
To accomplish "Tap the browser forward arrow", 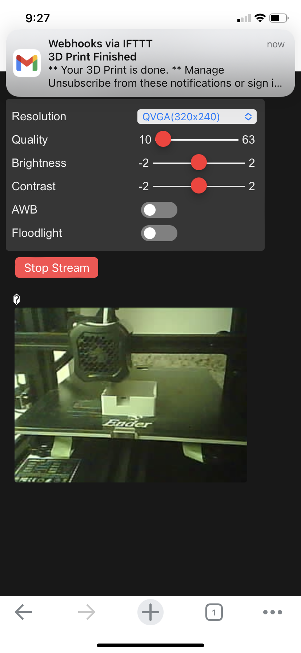I will pyautogui.click(x=87, y=612).
